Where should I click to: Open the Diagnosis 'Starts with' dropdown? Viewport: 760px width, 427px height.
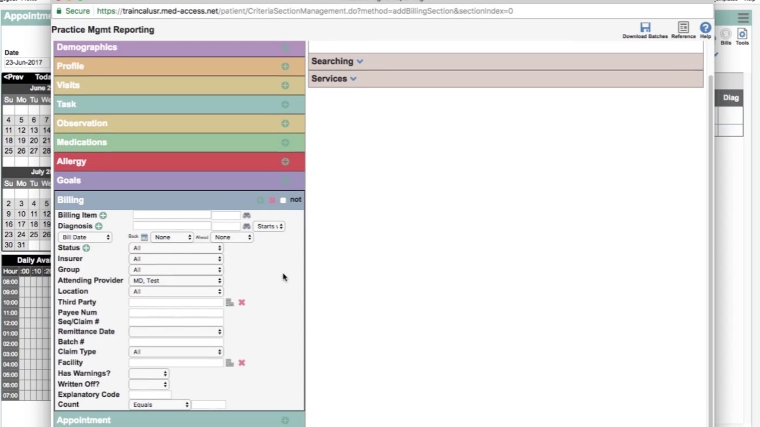coord(269,226)
